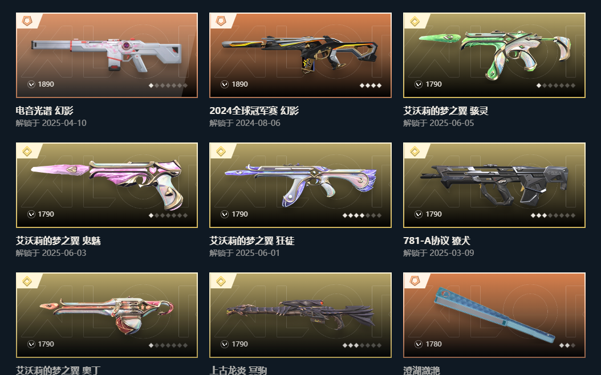Select the 2024全球冠军赛 幻影 skin card
Screen dimensions: 601x375
300,55
